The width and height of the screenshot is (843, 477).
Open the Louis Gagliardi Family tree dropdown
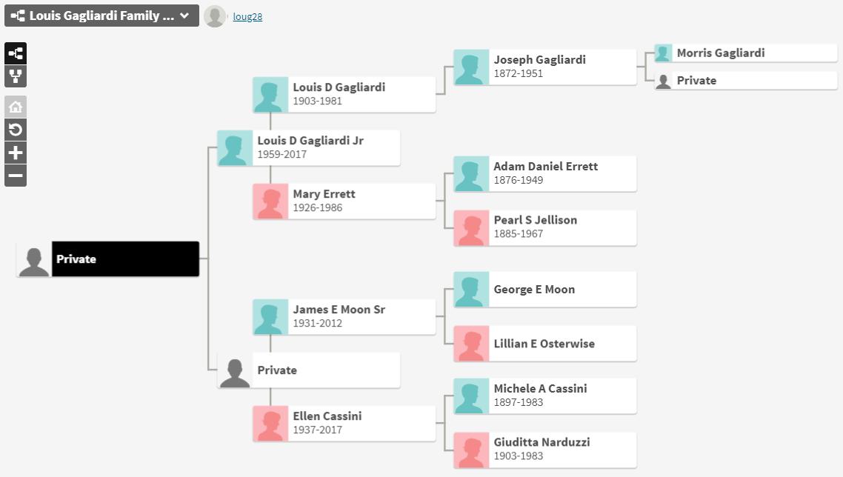[x=101, y=16]
